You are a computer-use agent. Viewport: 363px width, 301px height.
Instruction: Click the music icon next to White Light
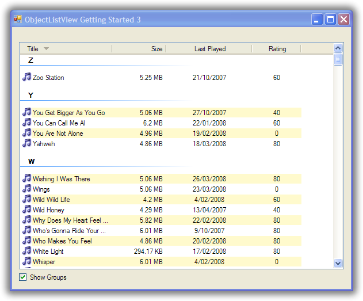coord(26,251)
